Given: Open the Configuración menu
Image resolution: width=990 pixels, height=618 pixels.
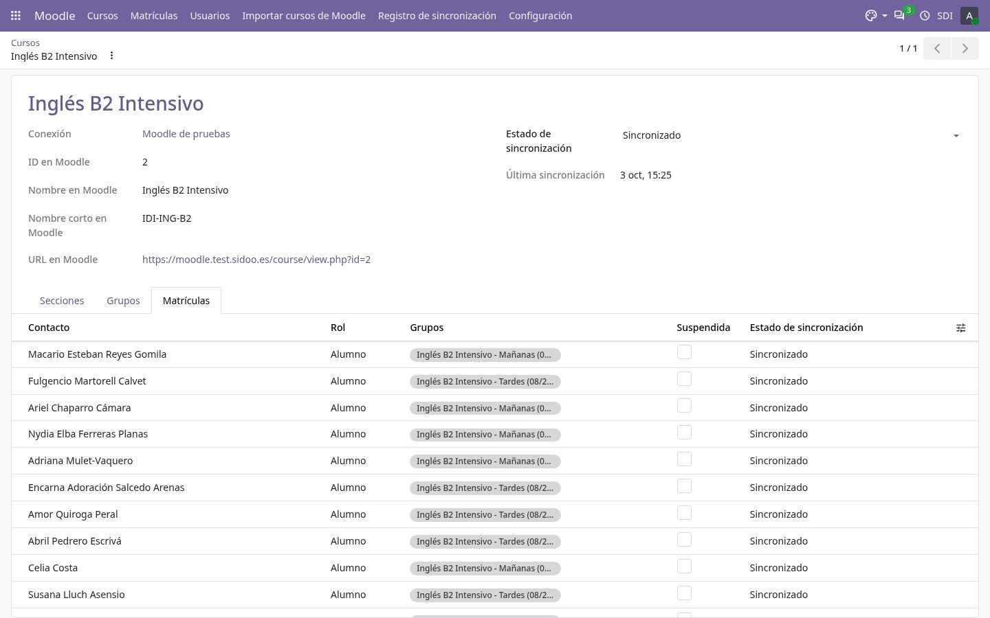Looking at the screenshot, I should 540,15.
